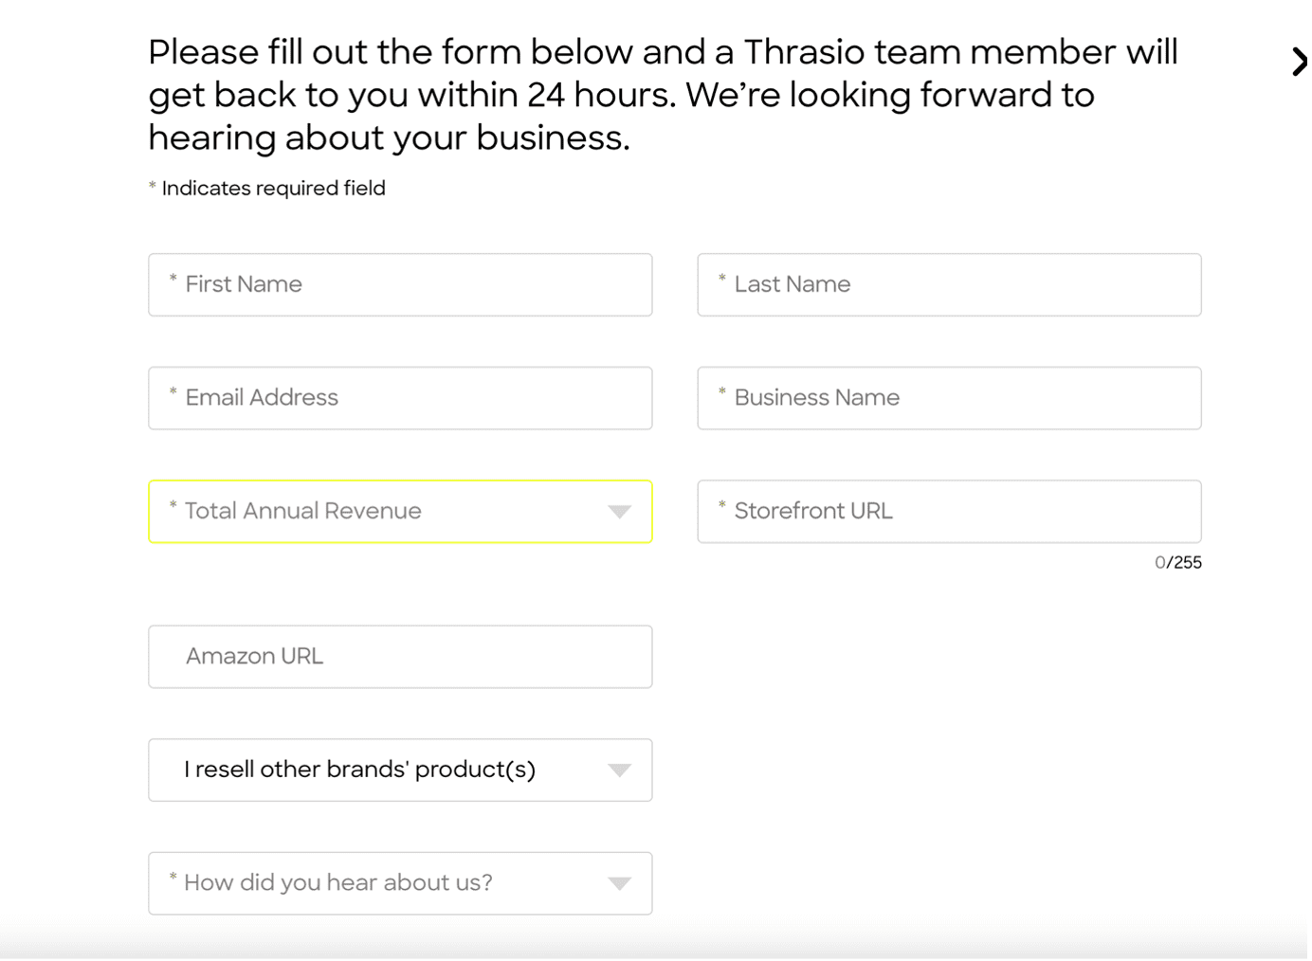Click the First Name input field
Screen dimensions: 1312x961
tap(400, 284)
